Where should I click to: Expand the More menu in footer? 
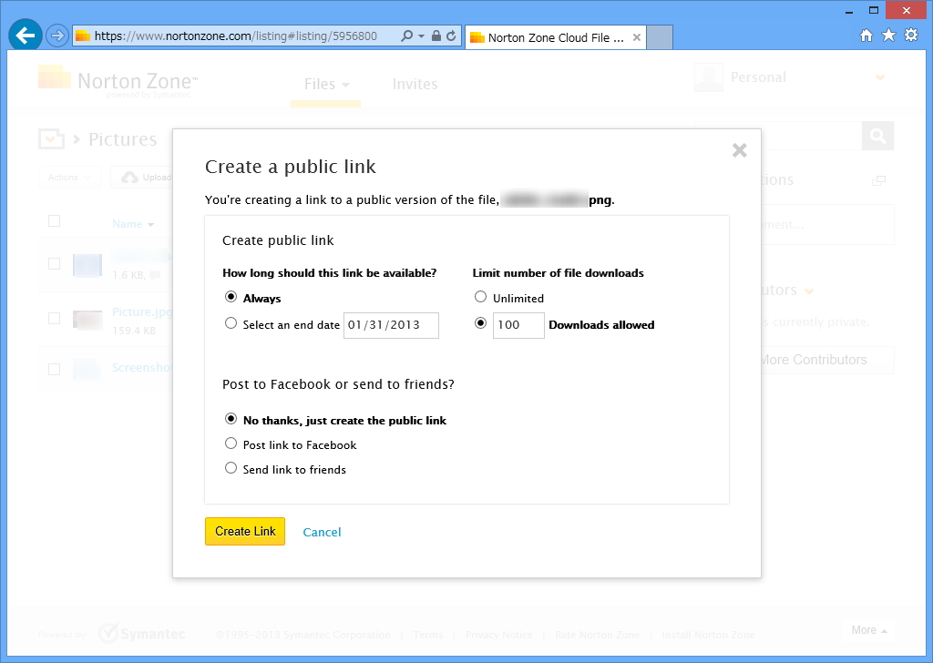[868, 630]
